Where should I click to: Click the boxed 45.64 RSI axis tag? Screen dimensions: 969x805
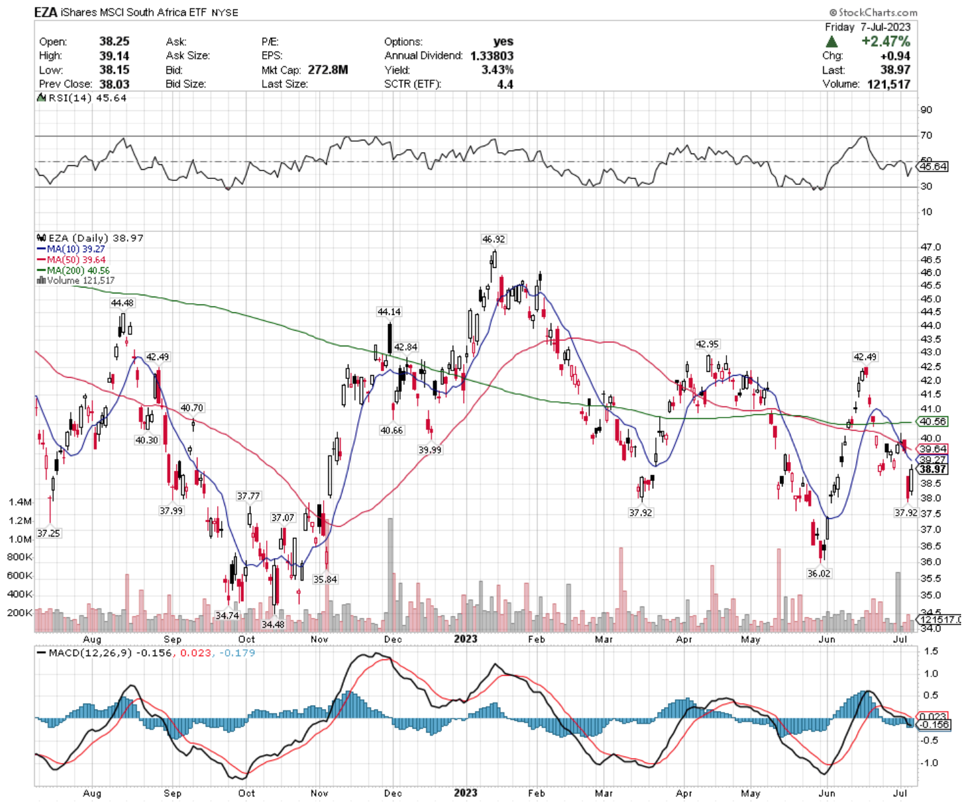click(932, 167)
